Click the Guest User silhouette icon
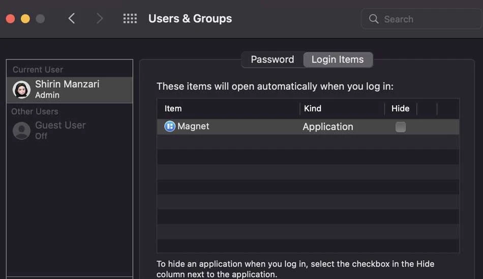Screen dimensions: 483x279 [x=21, y=130]
